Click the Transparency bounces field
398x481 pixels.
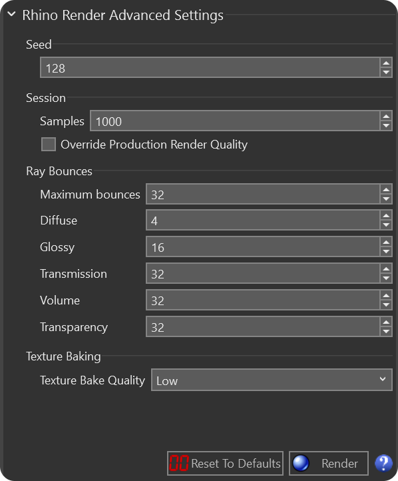pyautogui.click(x=263, y=326)
